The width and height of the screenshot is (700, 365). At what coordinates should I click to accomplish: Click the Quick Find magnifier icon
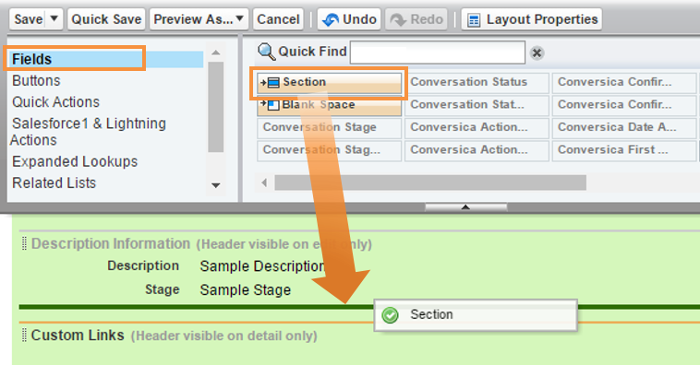pos(267,52)
